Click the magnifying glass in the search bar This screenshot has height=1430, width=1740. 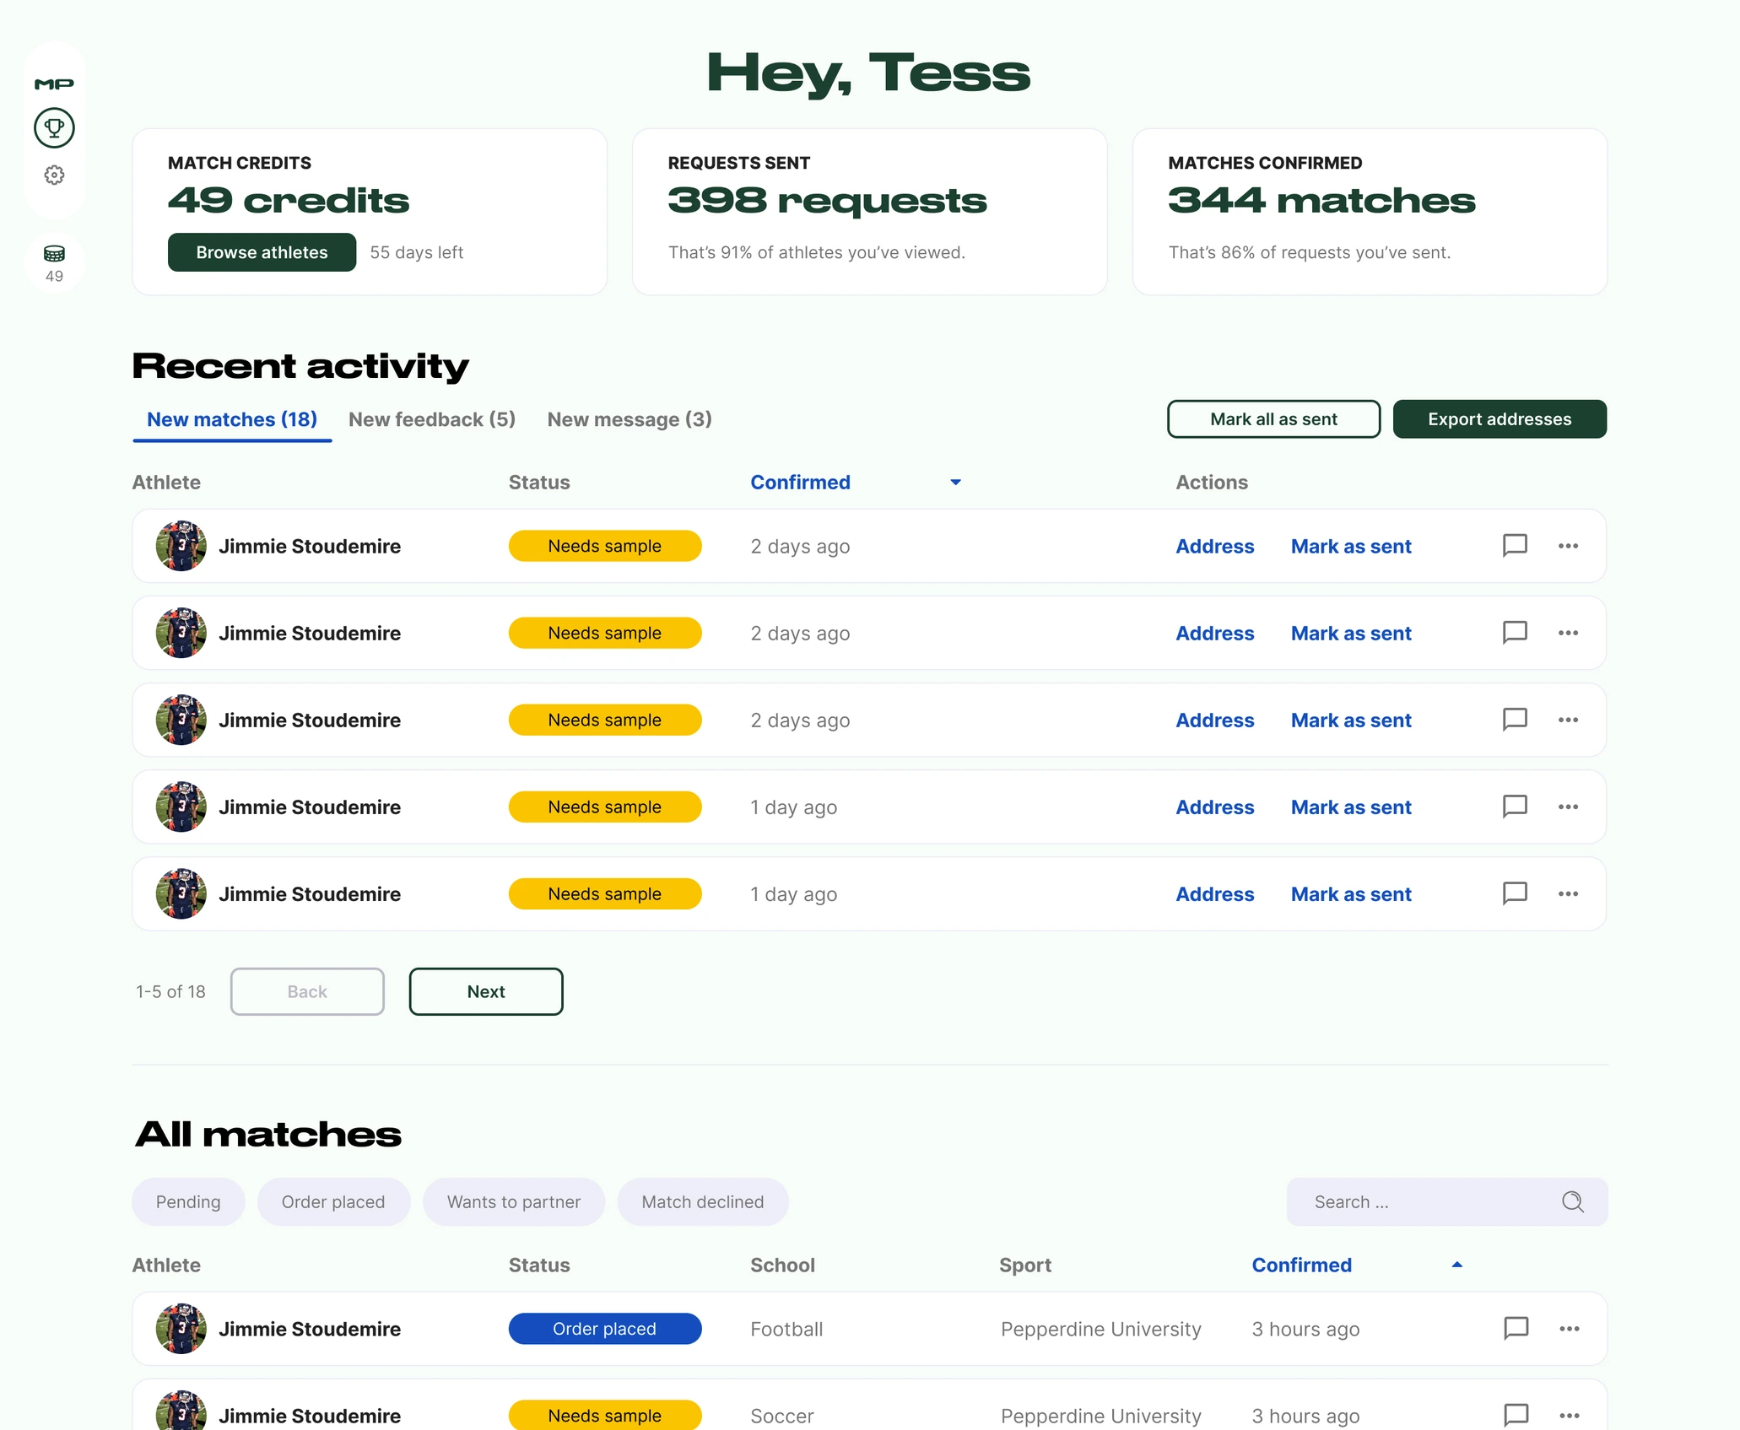1573,1201
